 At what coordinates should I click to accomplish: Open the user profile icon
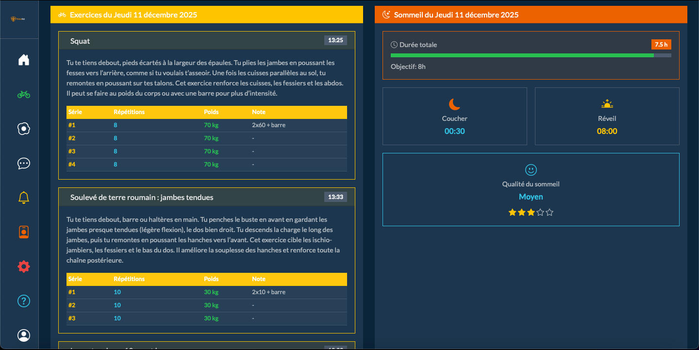point(23,335)
